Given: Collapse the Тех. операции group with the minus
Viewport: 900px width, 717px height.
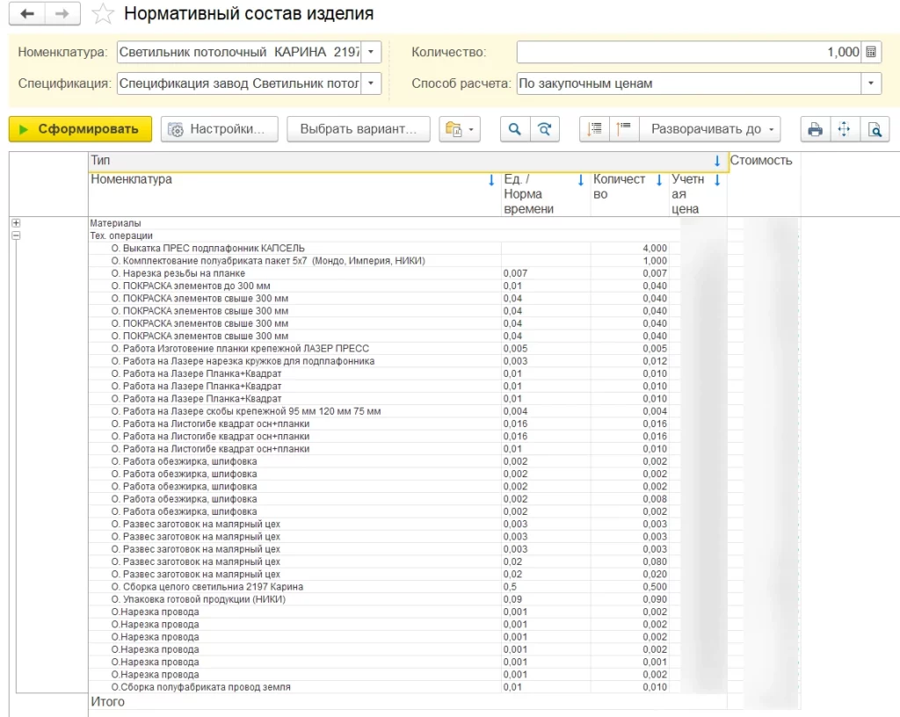Looking at the screenshot, I should [16, 235].
